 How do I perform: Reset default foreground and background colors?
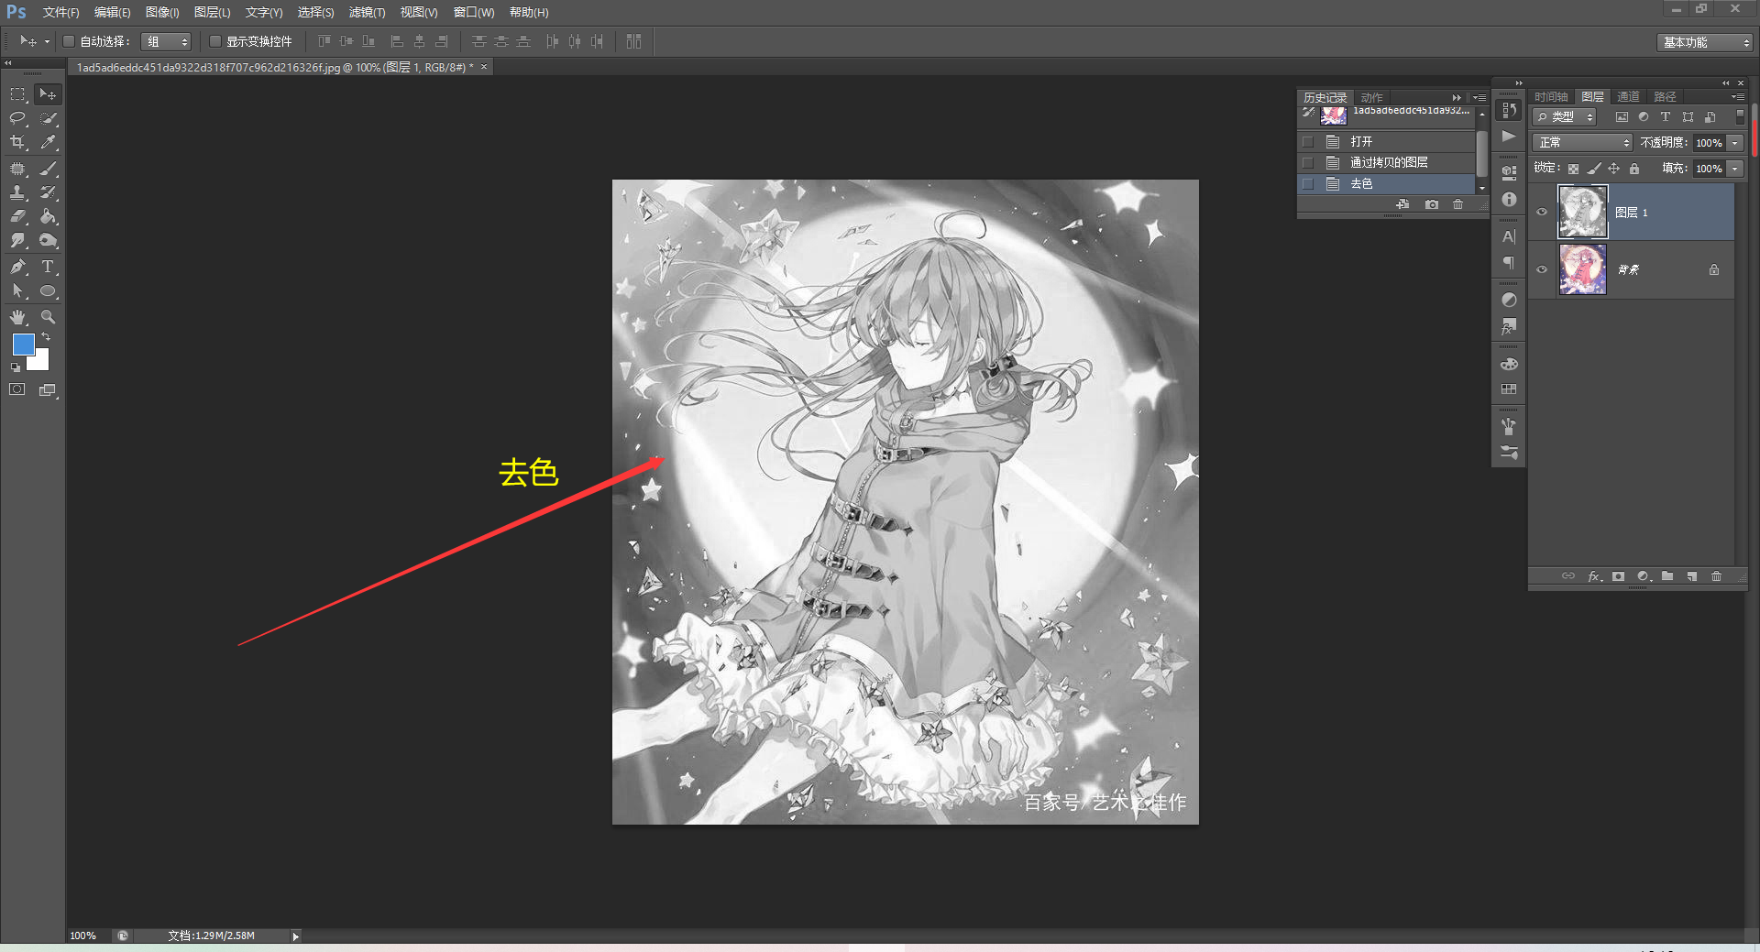point(15,367)
